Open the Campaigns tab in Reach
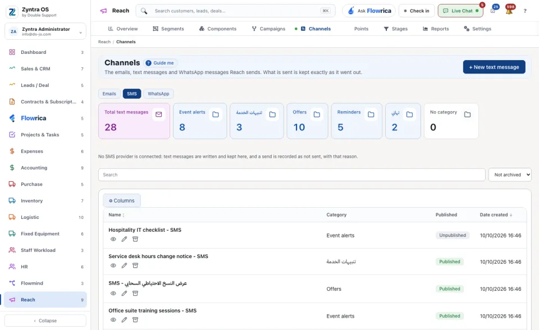 (268, 29)
